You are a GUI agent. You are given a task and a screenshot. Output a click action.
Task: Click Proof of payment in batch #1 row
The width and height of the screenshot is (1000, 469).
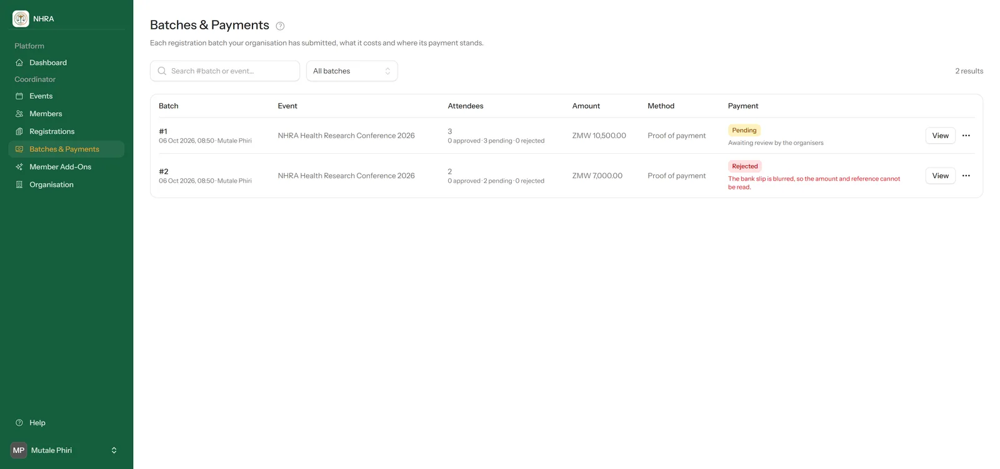click(x=677, y=136)
